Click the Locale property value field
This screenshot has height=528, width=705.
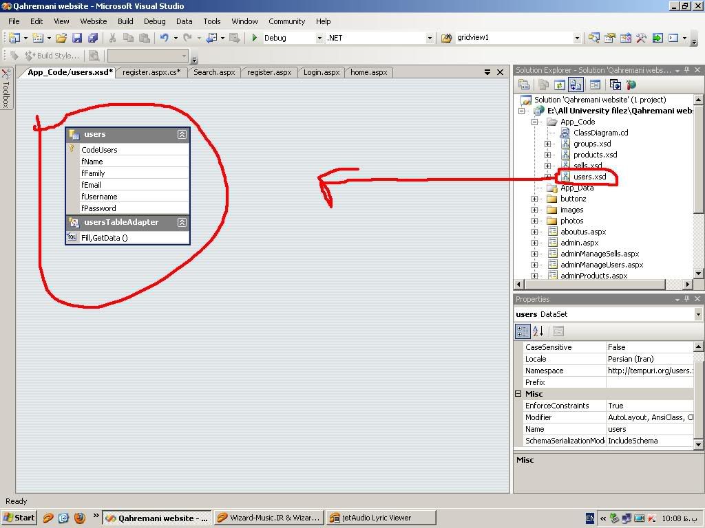pos(649,359)
